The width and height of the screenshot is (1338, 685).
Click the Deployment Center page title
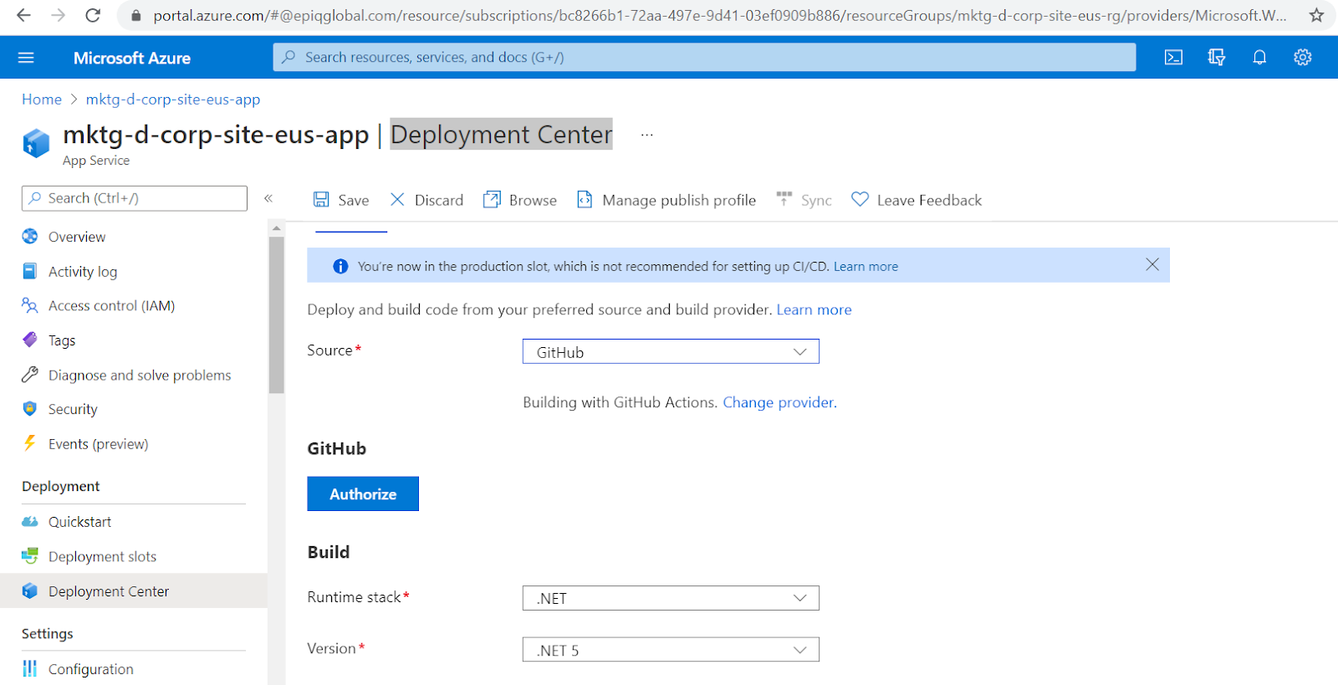501,134
